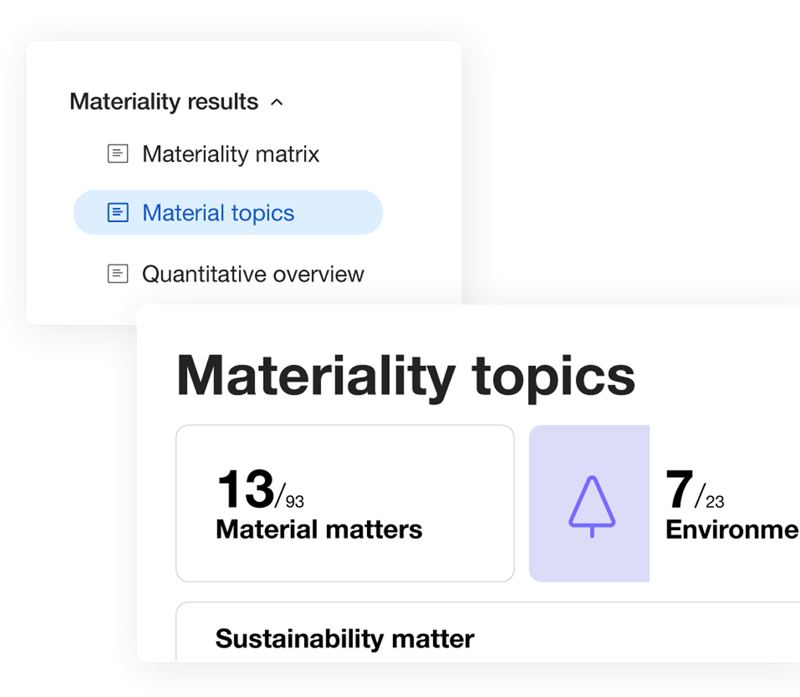Click the large 13 count number
This screenshot has height=697, width=800.
tap(246, 489)
